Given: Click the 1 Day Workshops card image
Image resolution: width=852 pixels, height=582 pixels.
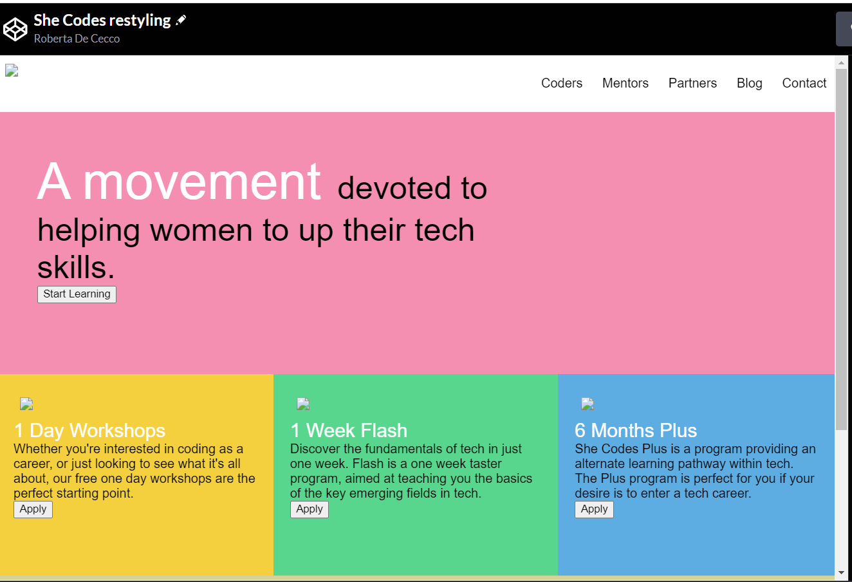Looking at the screenshot, I should (26, 404).
